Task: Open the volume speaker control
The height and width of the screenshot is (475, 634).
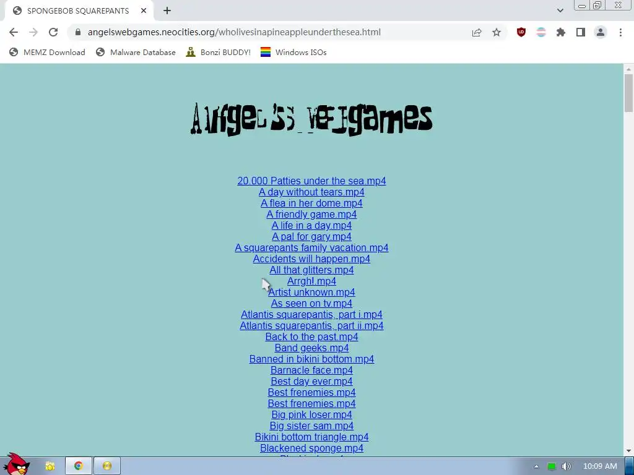Action: coord(567,466)
